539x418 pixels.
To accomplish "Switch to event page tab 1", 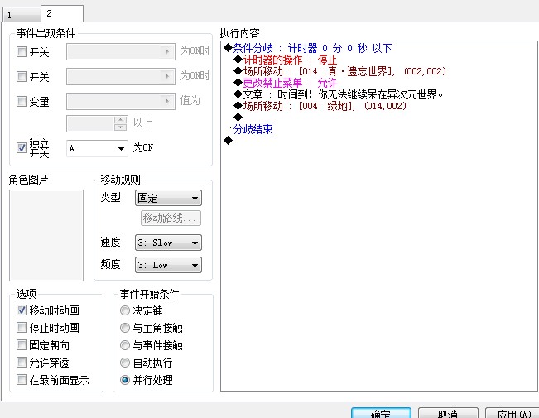I will (x=22, y=15).
